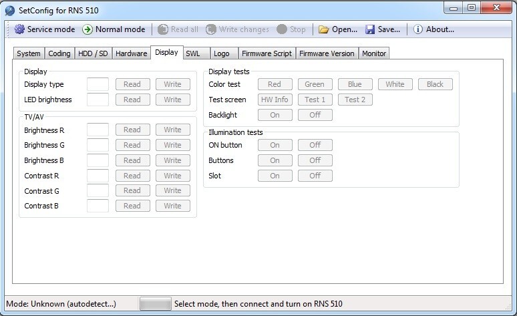Click Write for Brightness G

(x=173, y=145)
